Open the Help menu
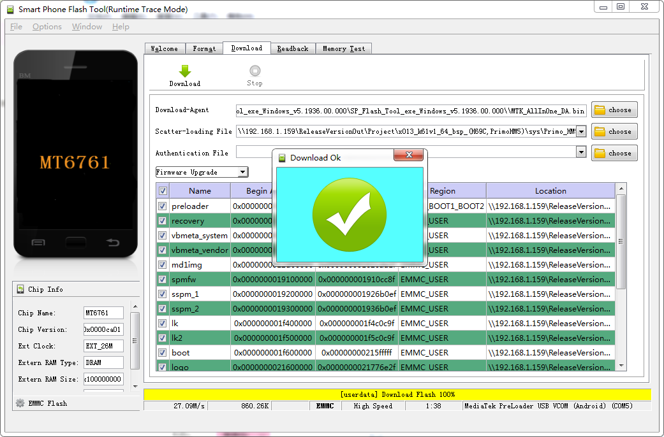 pyautogui.click(x=121, y=27)
